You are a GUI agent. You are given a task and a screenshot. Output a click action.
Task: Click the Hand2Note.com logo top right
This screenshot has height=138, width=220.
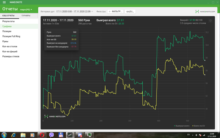pos(205,12)
